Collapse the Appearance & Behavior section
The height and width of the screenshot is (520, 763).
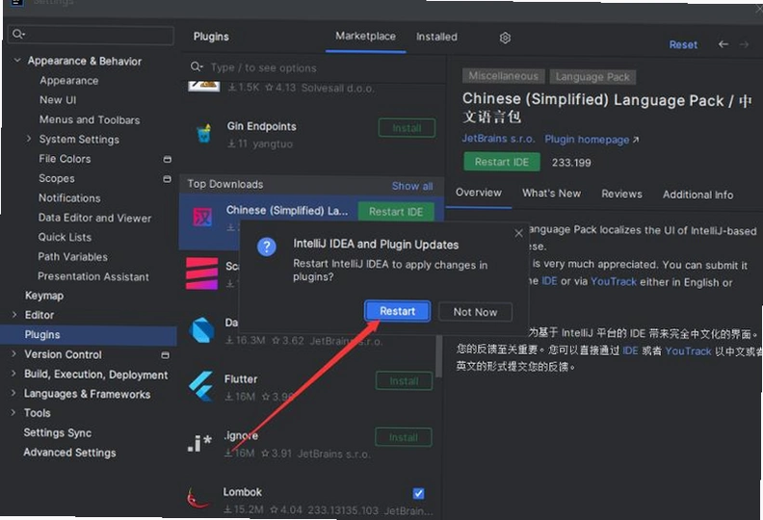pyautogui.click(x=17, y=61)
